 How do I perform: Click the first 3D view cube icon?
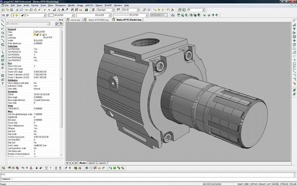tap(178, 15)
